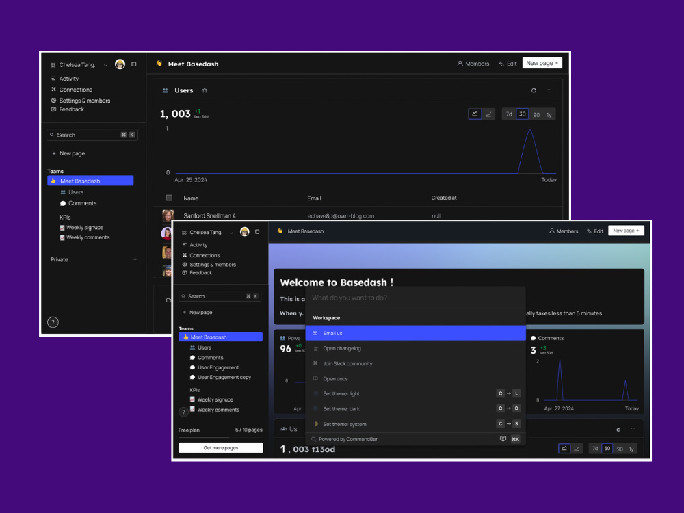The image size is (684, 513).
Task: Click the Free plan pages usage progress bar
Action: tap(221, 438)
